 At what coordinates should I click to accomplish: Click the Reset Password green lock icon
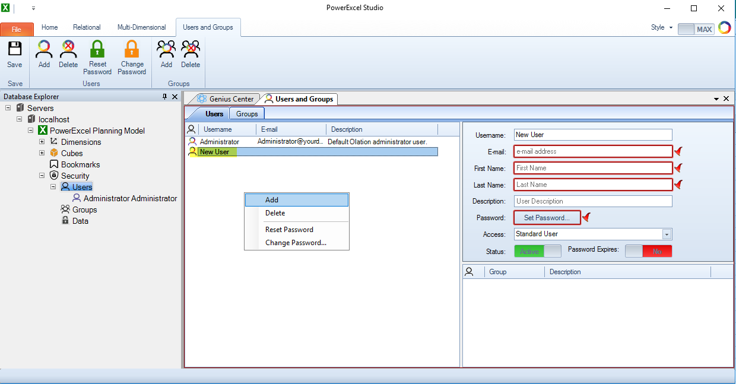coord(97,49)
